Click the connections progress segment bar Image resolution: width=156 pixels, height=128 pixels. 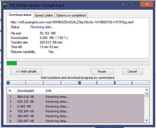(78, 82)
